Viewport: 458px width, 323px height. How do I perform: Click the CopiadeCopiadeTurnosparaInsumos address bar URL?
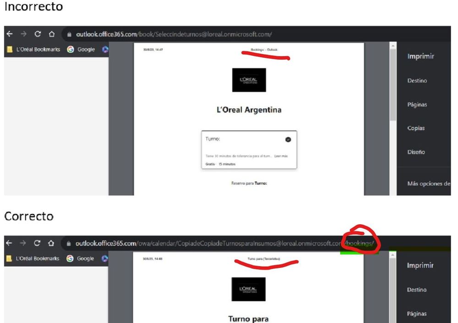point(224,244)
